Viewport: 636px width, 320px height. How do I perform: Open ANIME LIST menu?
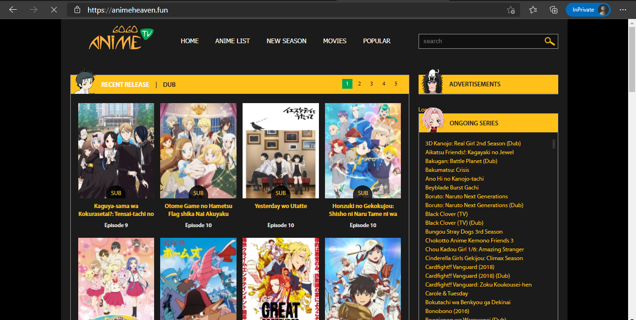232,41
